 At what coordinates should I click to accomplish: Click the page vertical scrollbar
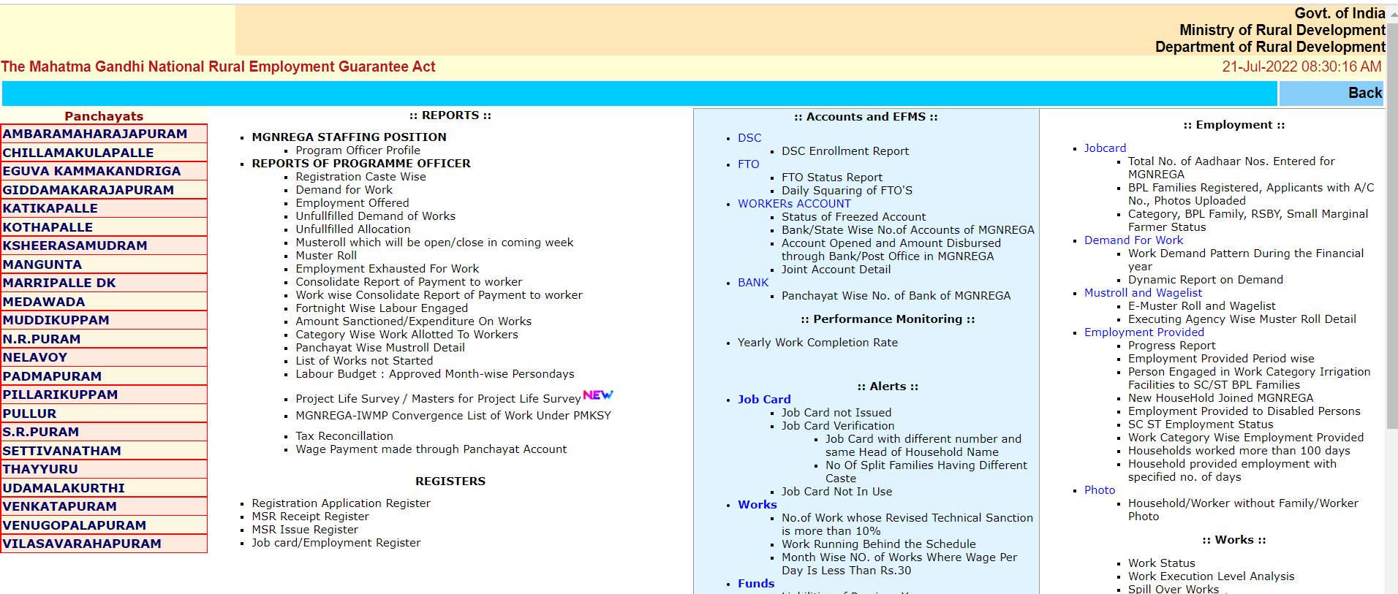point(1392,226)
